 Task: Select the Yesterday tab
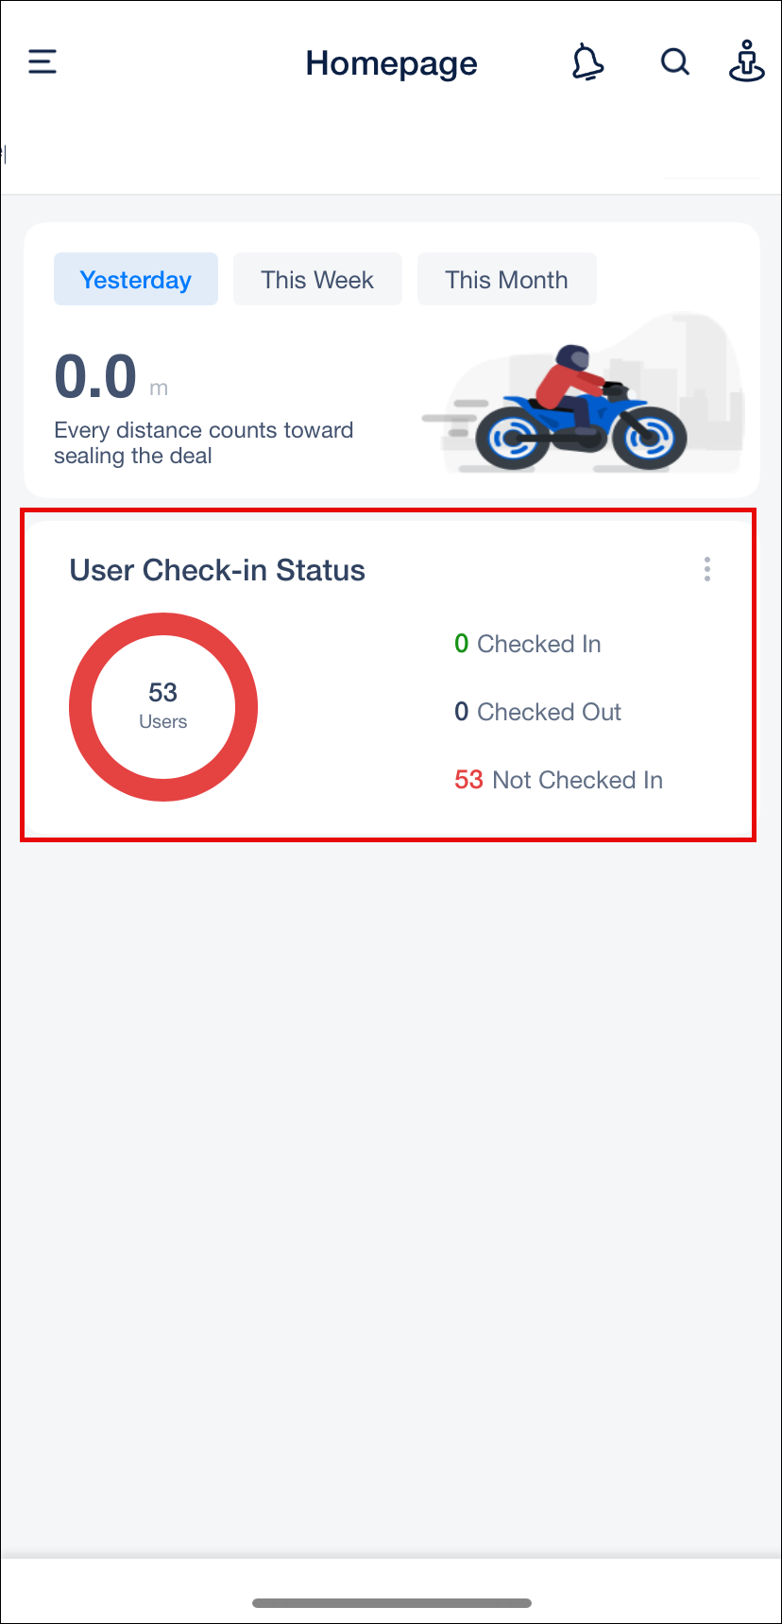(136, 279)
